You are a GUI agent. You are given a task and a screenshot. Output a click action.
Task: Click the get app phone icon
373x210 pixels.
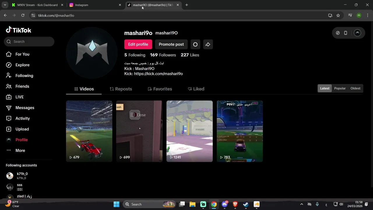click(x=346, y=33)
